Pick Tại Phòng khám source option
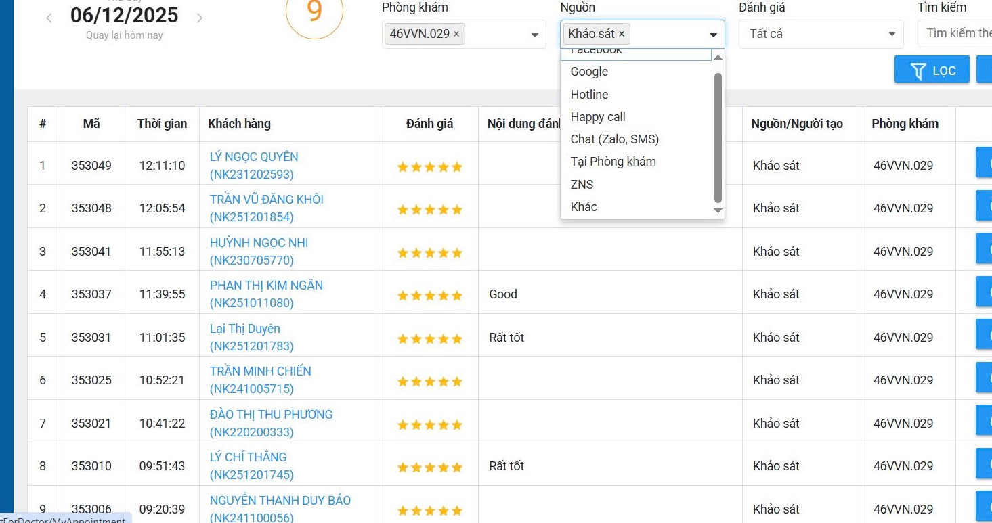This screenshot has height=523, width=992. (x=613, y=162)
